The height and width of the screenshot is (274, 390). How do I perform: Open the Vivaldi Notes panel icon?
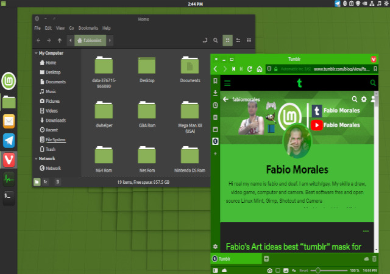coord(215,118)
